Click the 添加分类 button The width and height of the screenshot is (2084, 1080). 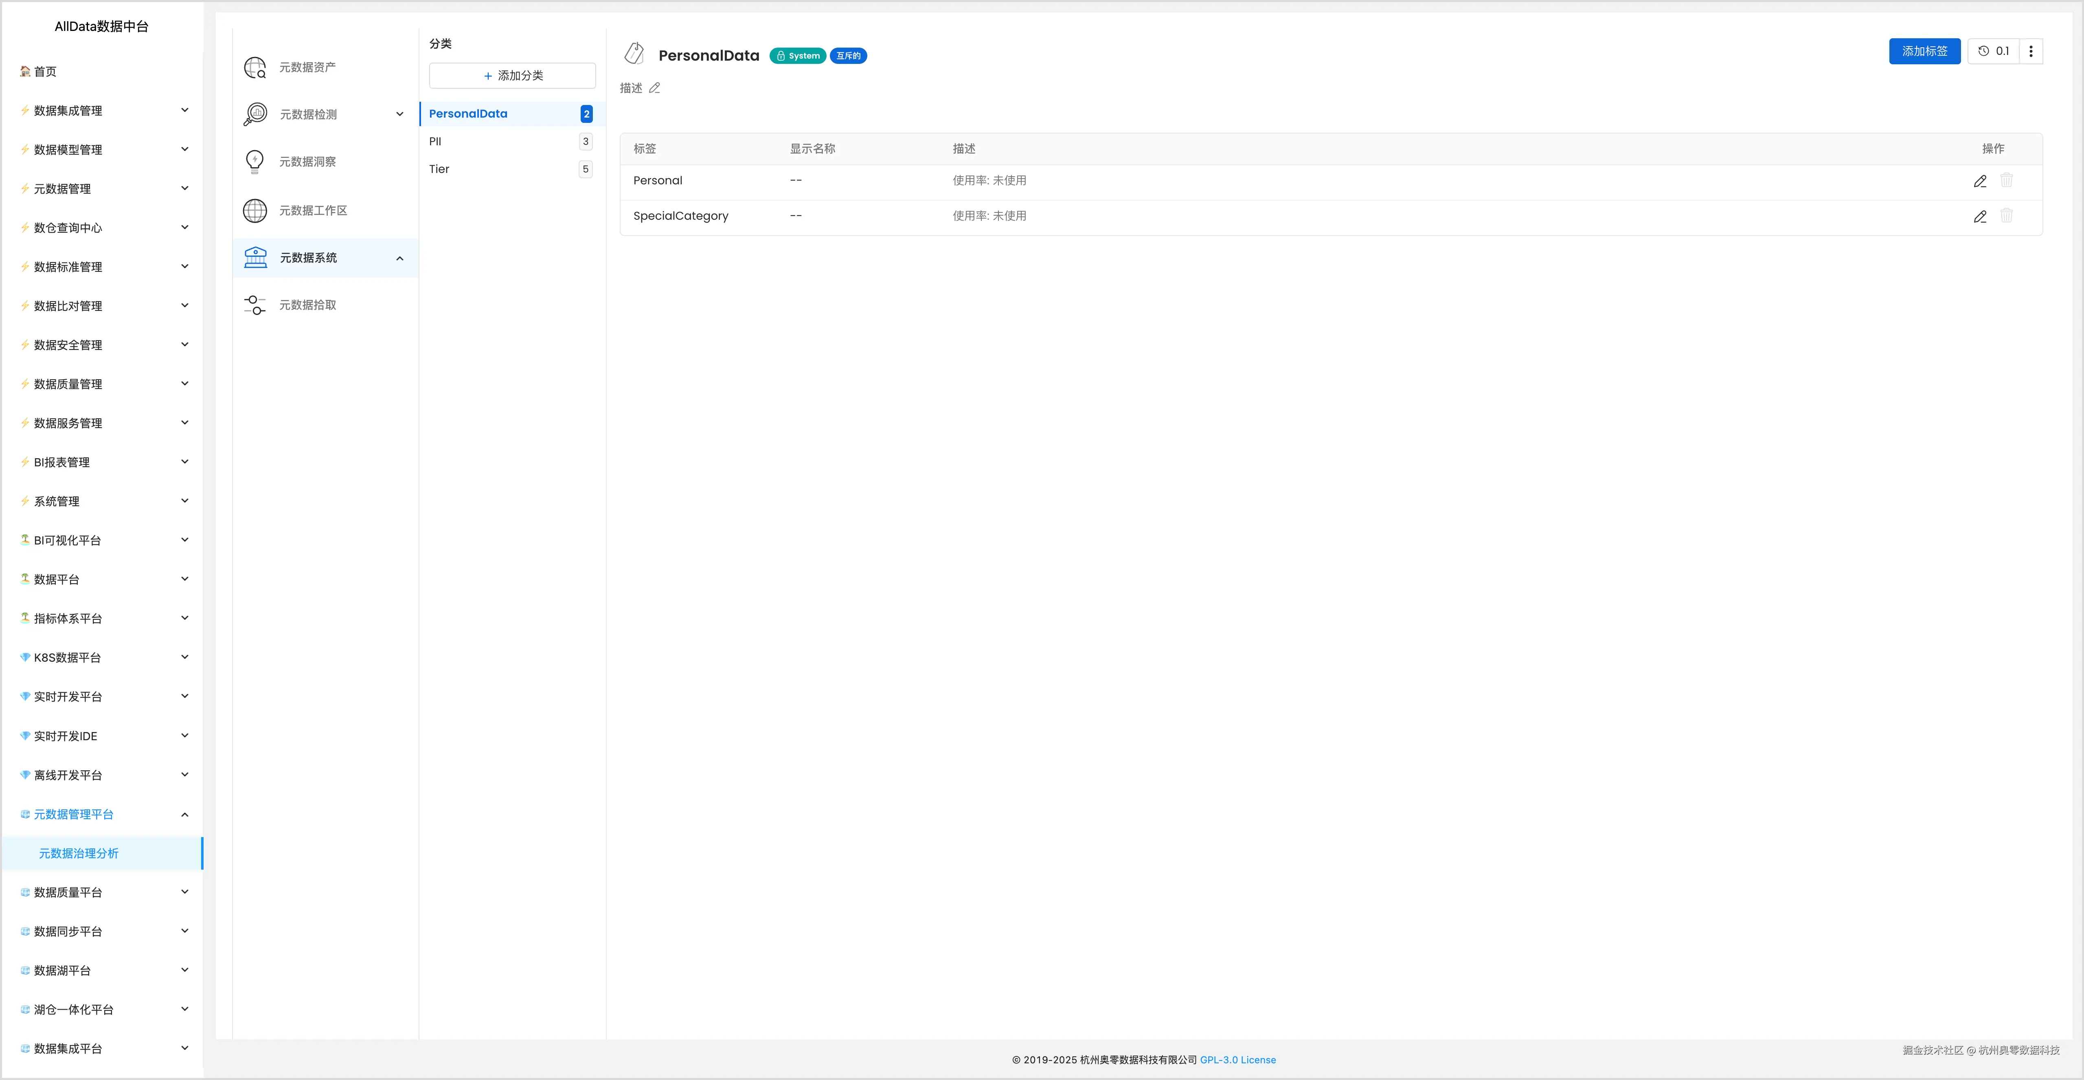(512, 75)
